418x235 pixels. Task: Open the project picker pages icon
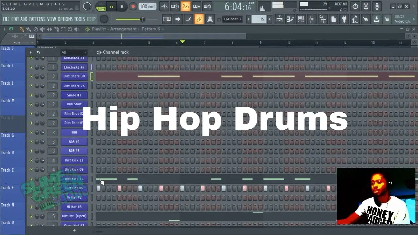click(x=333, y=19)
